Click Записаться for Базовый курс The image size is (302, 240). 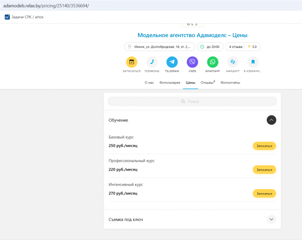click(x=264, y=146)
